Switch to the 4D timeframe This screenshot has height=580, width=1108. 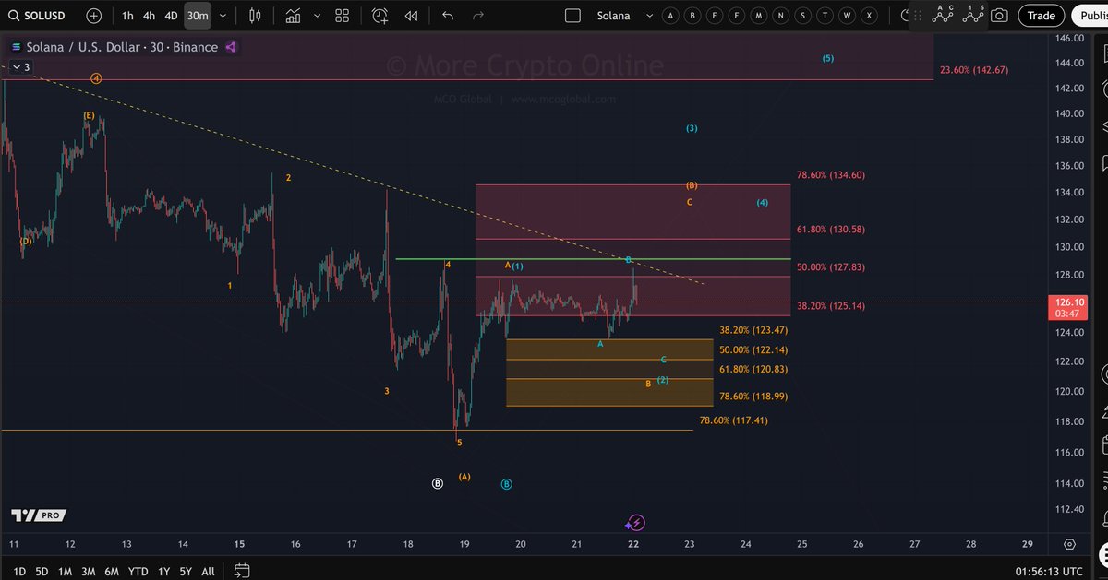171,16
